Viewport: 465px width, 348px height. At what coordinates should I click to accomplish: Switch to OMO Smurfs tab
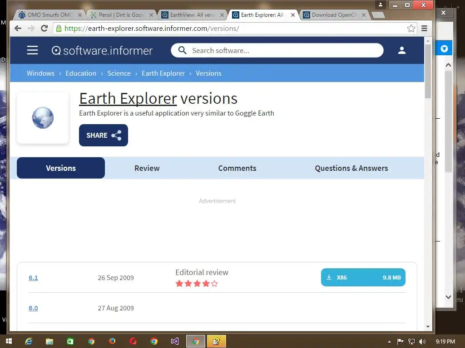(50, 15)
